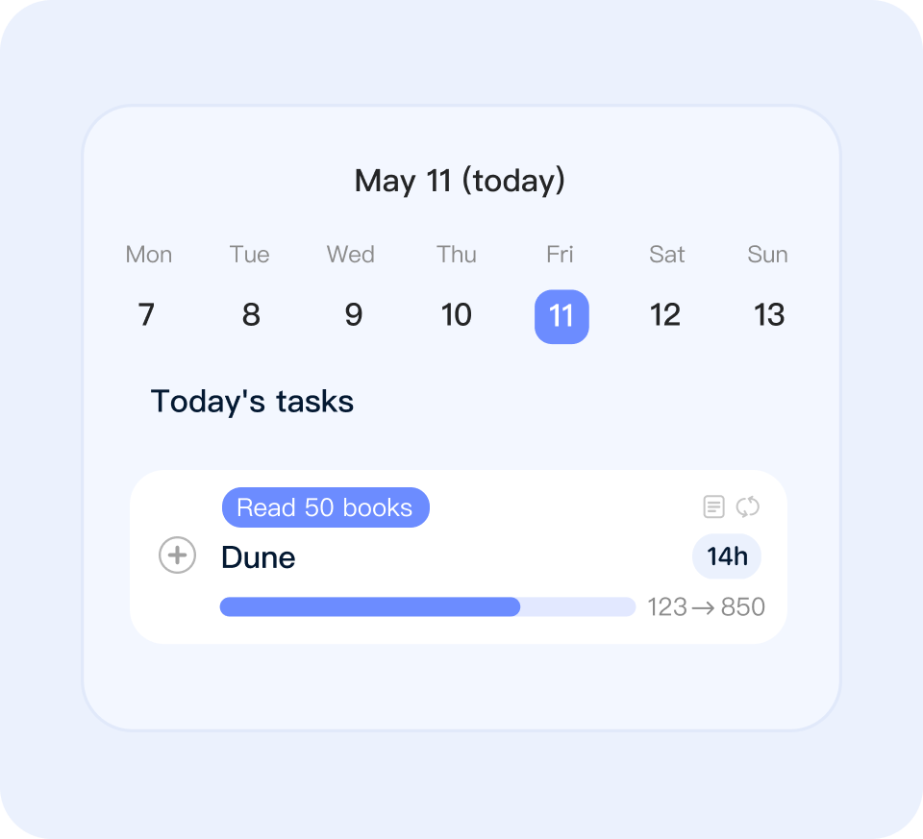Click the repeat arrows icon

(x=748, y=506)
